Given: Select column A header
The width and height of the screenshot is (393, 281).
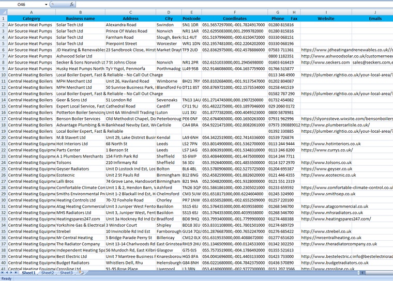Looking at the screenshot, I should click(x=32, y=12).
